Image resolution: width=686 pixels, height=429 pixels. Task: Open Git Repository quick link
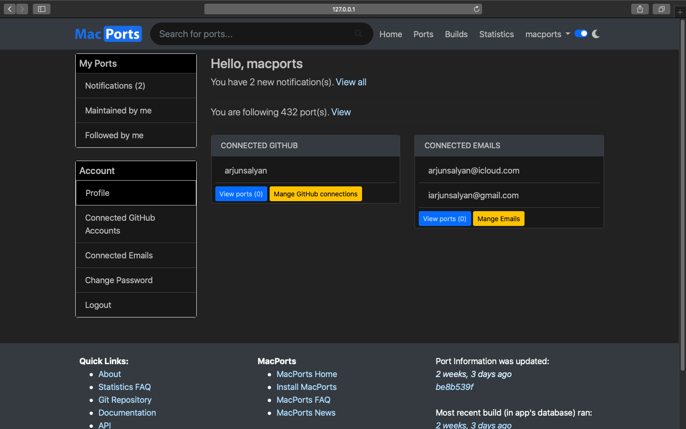click(x=125, y=400)
